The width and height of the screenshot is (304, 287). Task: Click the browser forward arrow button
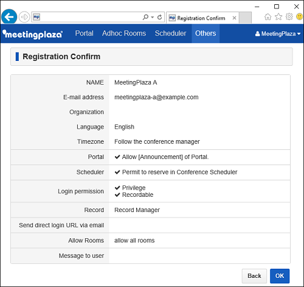pos(24,17)
